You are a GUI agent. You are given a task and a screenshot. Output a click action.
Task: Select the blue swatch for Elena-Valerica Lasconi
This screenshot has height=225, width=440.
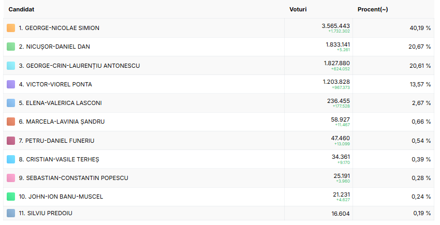tap(11, 103)
